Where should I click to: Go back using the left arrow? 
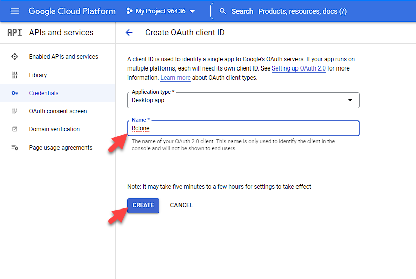[129, 33]
